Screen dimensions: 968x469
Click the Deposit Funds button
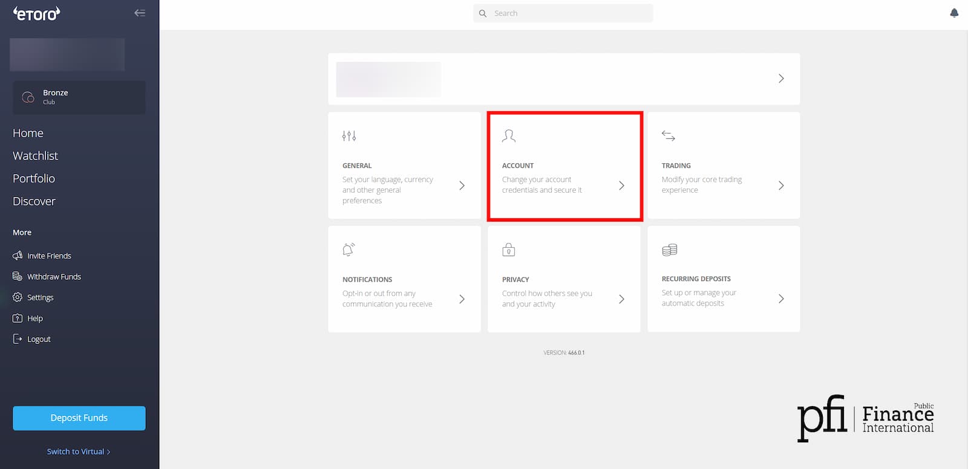[x=79, y=418]
